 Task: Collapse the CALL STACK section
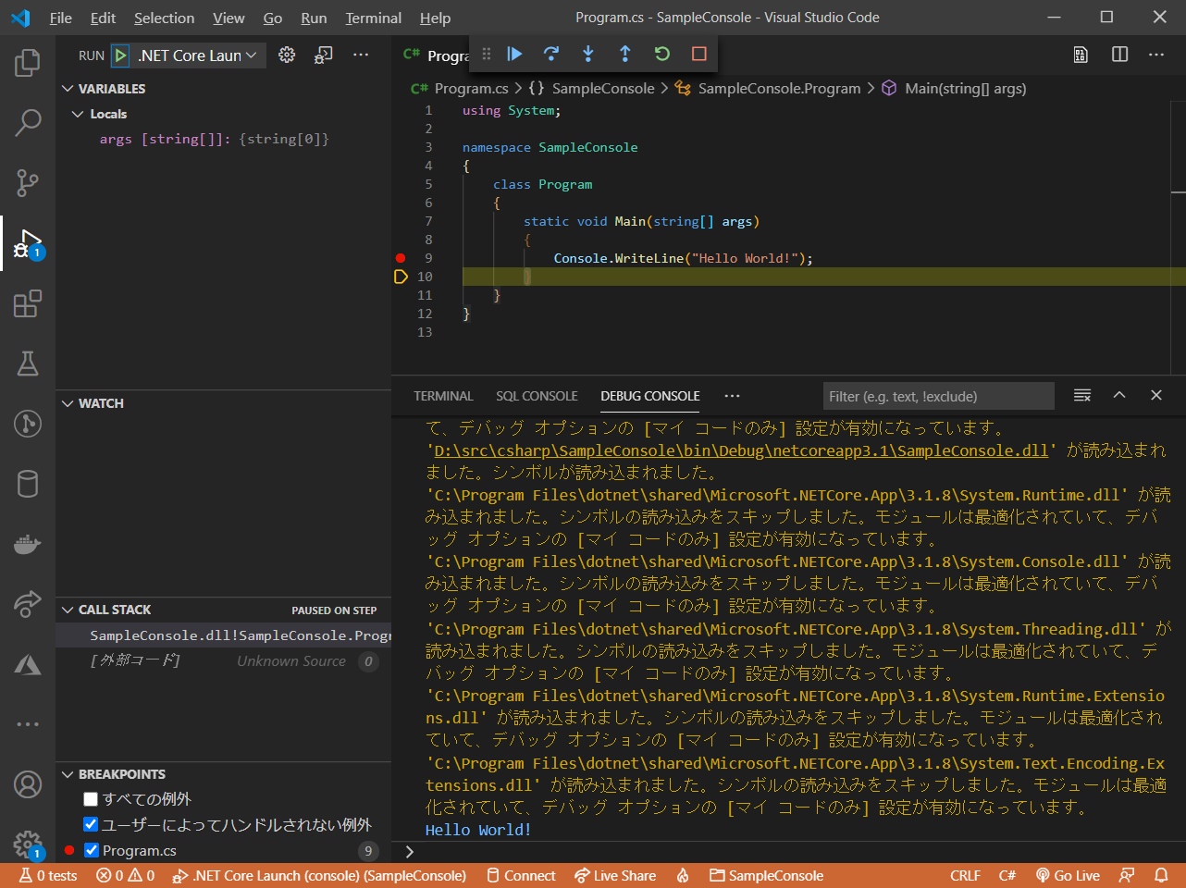click(105, 610)
